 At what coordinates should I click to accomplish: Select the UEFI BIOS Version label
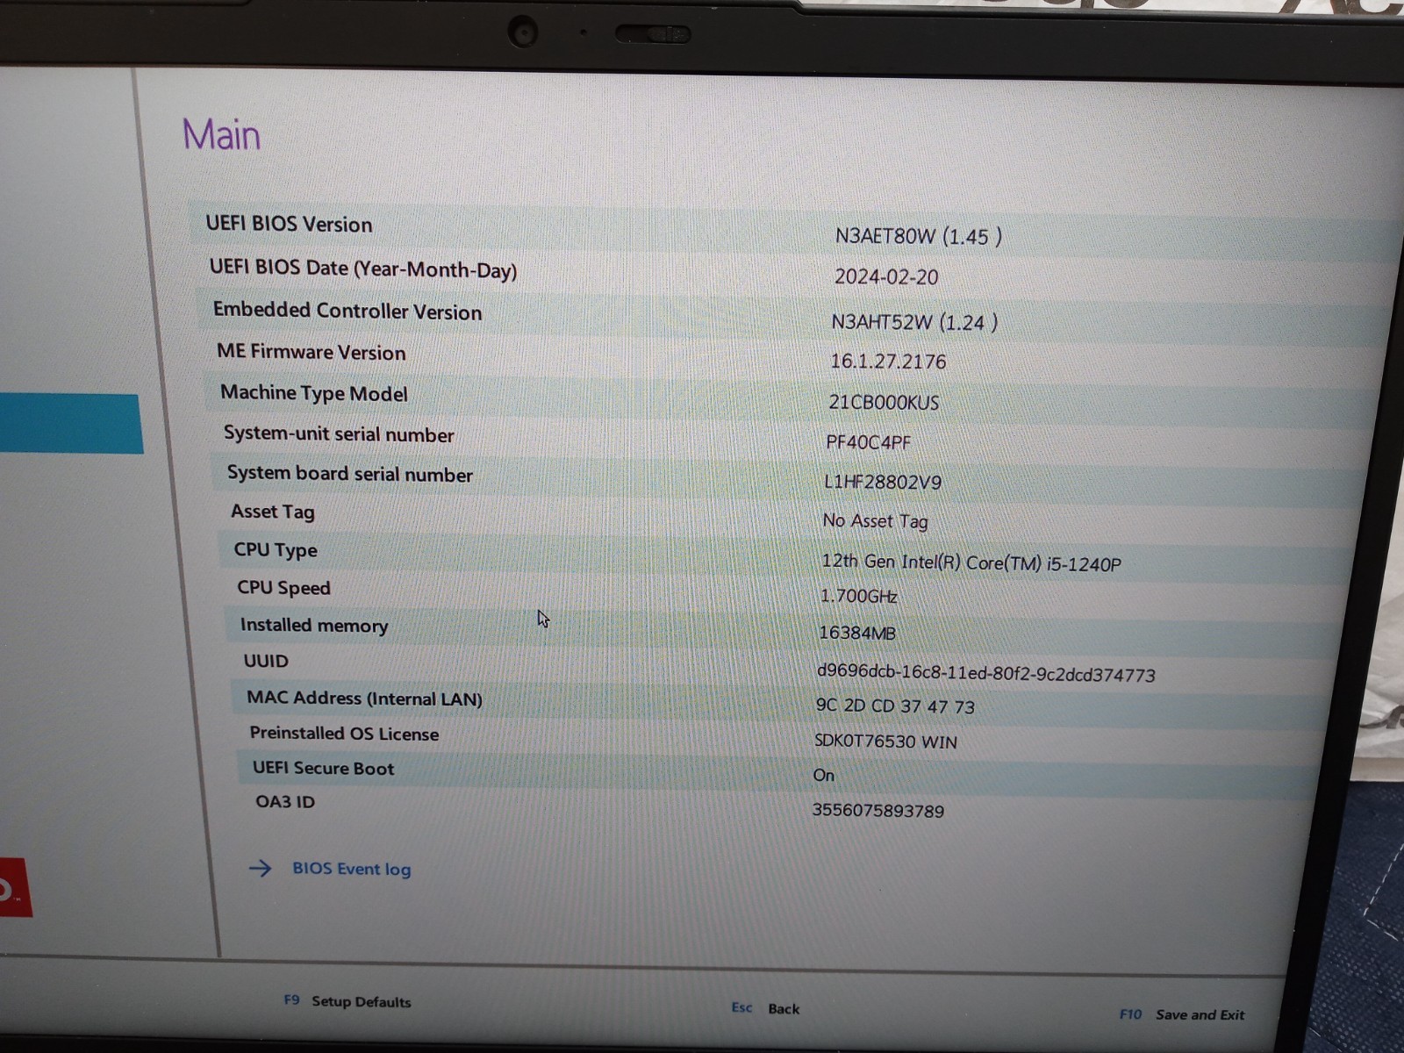(x=289, y=224)
